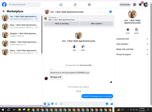Viewport: 152px width, 112px height.
Task: Open the taskbar clock showing 9:26 PM
Action: coord(142,110)
